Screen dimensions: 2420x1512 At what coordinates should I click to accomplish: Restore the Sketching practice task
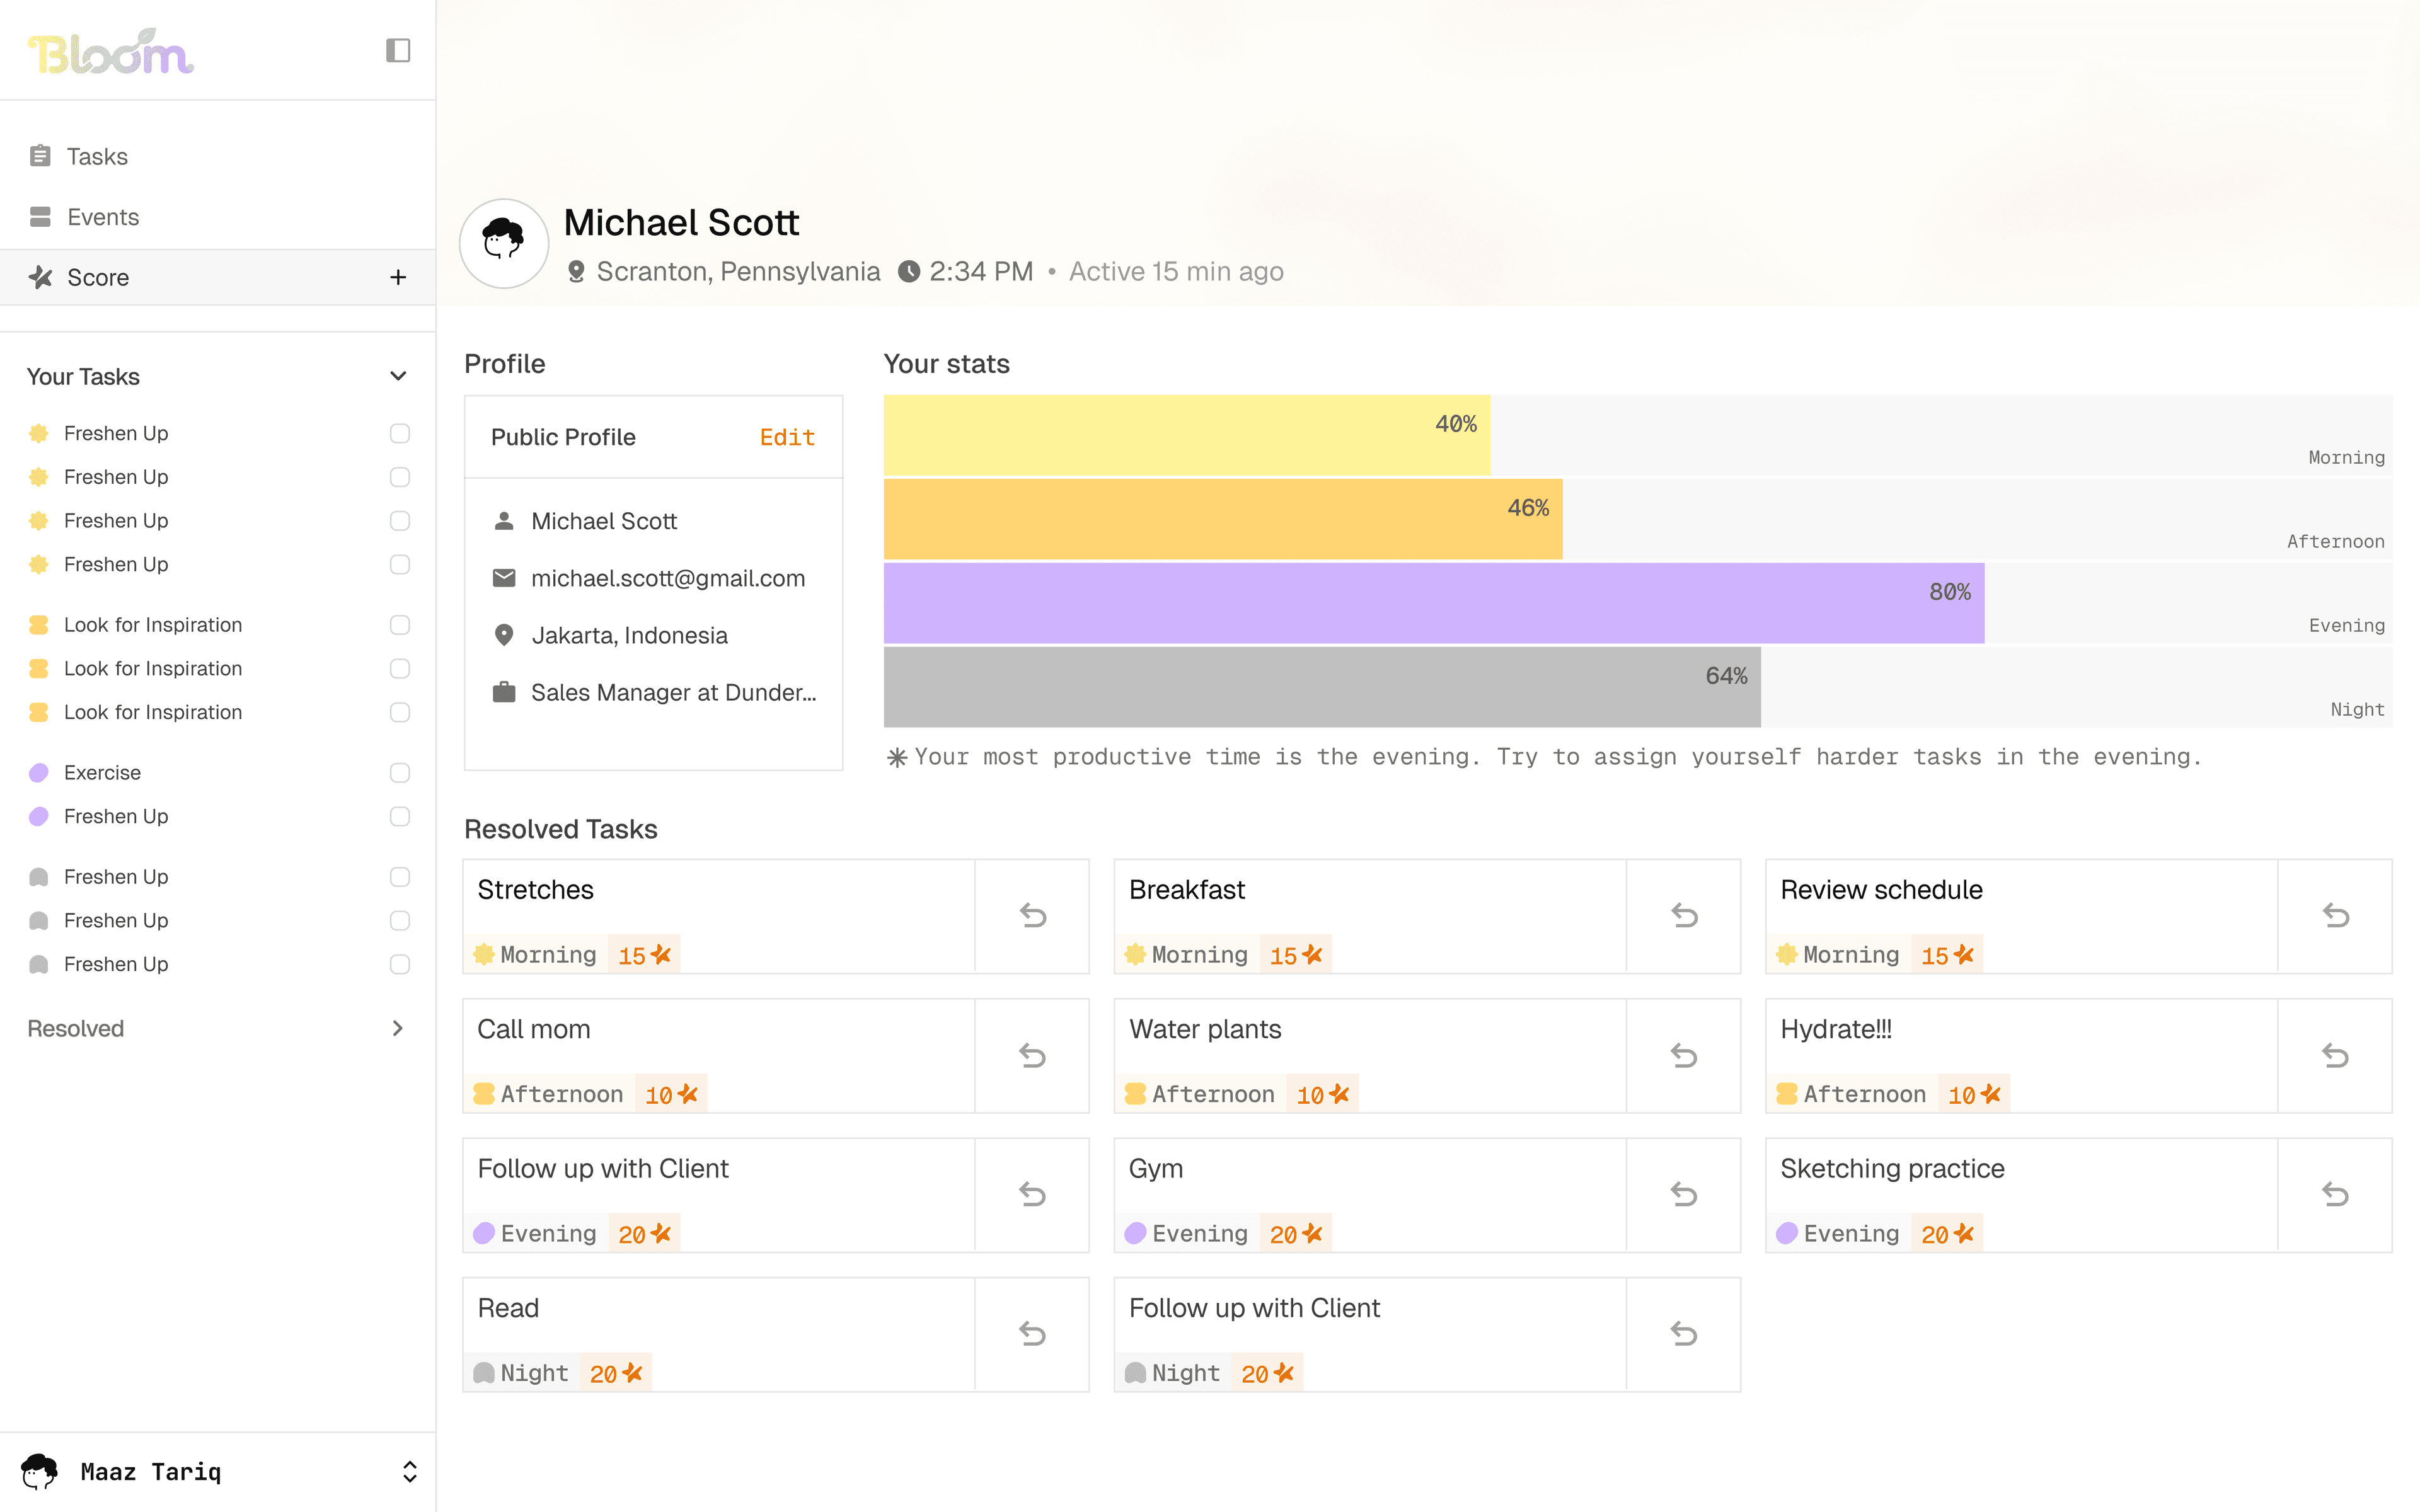[2335, 1194]
